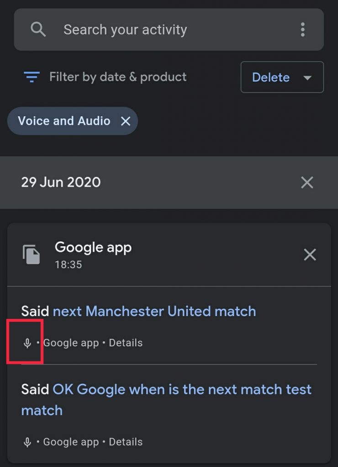The height and width of the screenshot is (467, 338).
Task: Delete all activity from 29 Jun 2020
Action: click(307, 182)
